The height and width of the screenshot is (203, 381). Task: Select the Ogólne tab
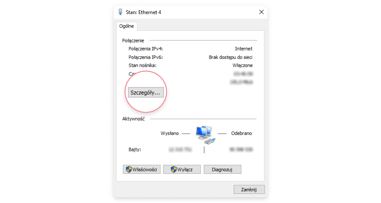[x=126, y=26]
